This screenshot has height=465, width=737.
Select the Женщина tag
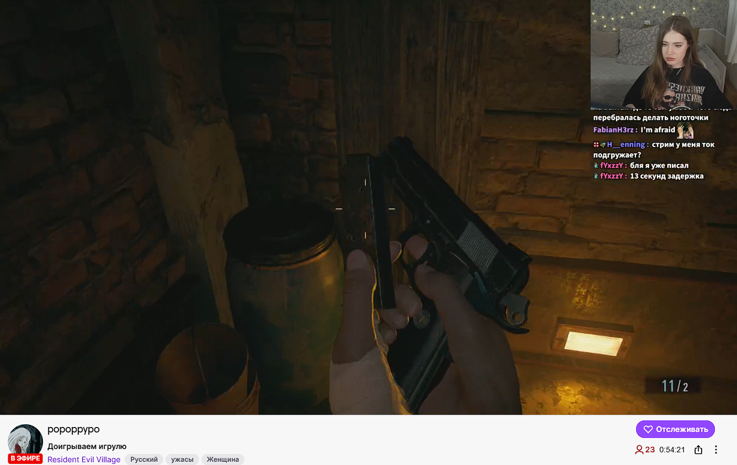coord(223,459)
